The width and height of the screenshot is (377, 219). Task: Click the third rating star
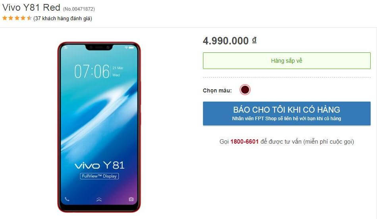coord(17,18)
